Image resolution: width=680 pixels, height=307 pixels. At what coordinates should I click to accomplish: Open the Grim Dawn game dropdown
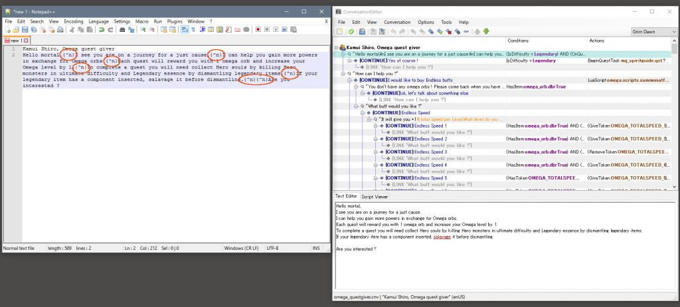coord(654,32)
